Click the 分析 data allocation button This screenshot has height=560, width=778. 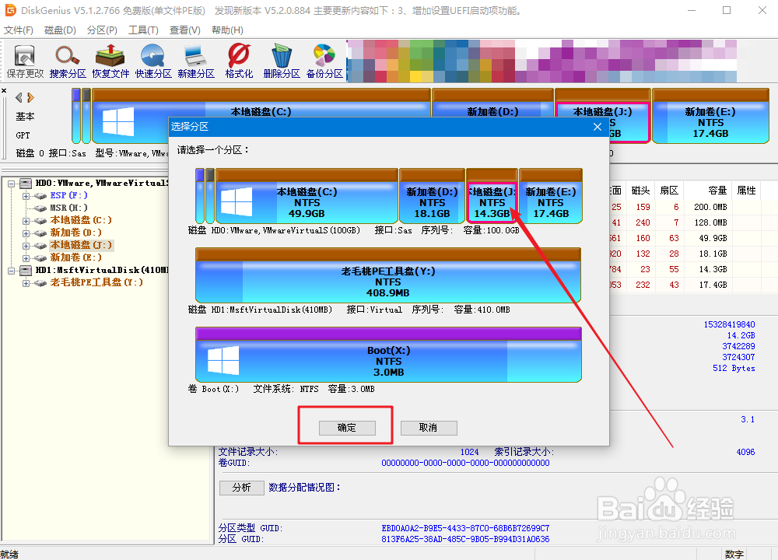(241, 487)
